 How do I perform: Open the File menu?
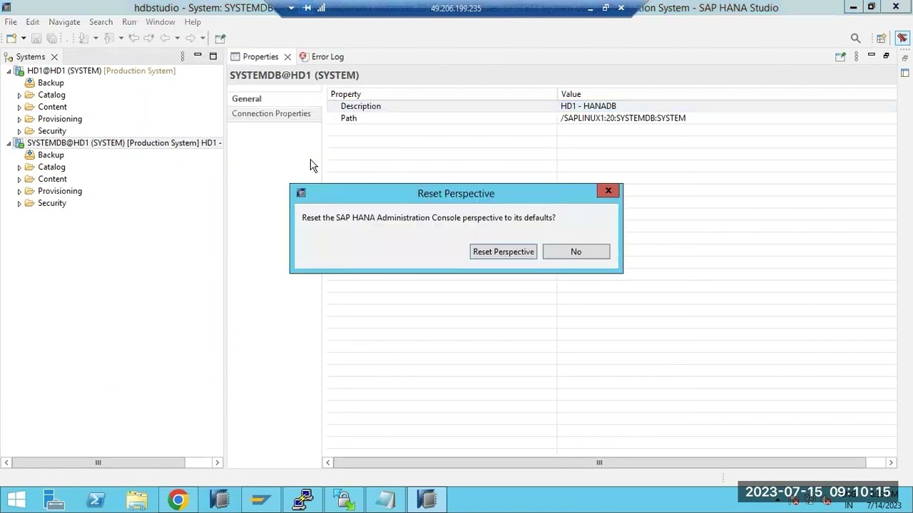click(11, 22)
